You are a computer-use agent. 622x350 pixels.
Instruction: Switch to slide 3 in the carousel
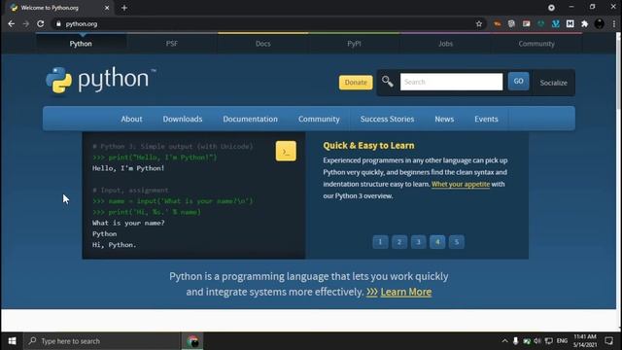click(x=418, y=242)
